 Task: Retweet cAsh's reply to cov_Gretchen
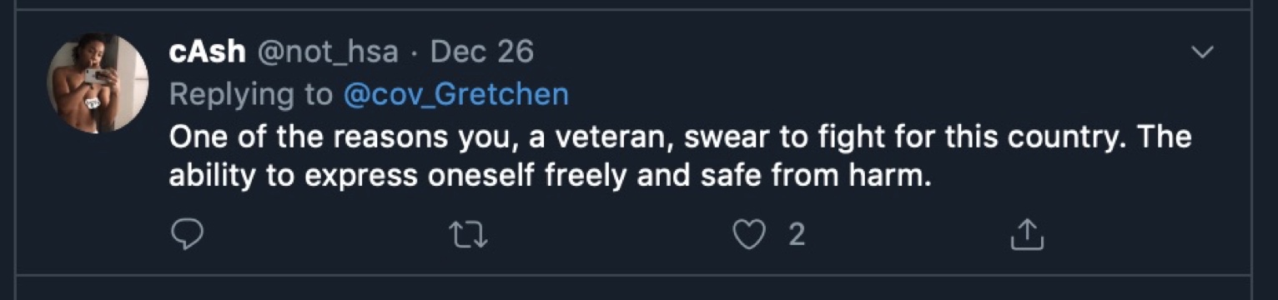click(469, 236)
